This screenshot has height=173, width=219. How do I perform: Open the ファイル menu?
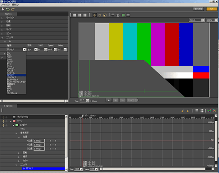(x=5, y=5)
